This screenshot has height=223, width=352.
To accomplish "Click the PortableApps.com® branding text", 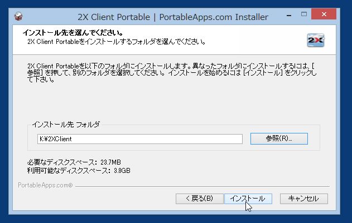I will pos(45,185).
